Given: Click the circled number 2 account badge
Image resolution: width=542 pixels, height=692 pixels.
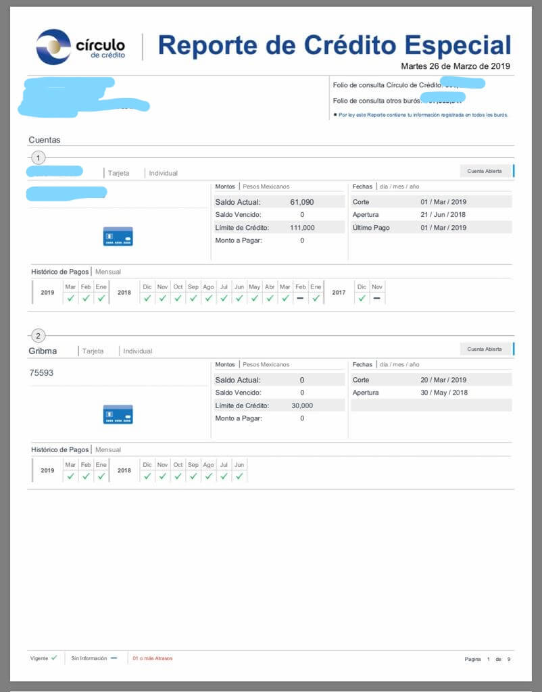Looking at the screenshot, I should (39, 335).
